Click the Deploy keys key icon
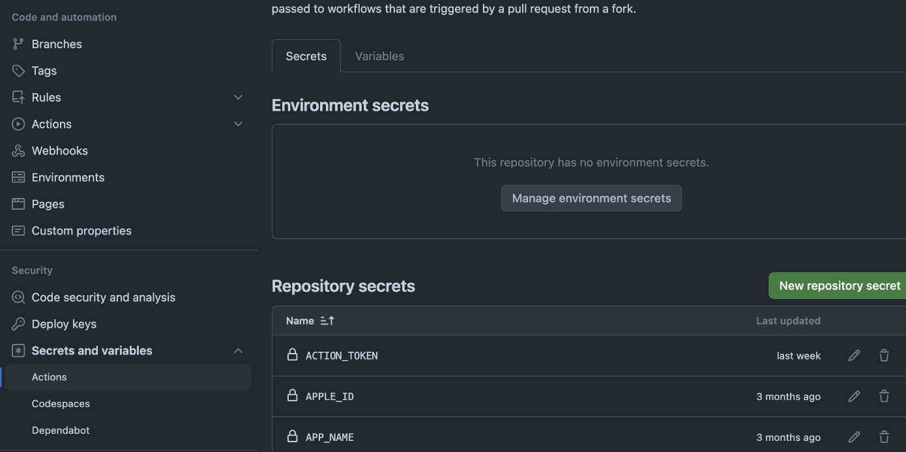 (18, 324)
